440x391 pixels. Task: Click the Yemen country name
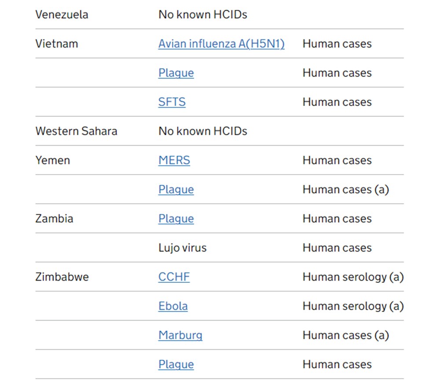[x=52, y=161]
